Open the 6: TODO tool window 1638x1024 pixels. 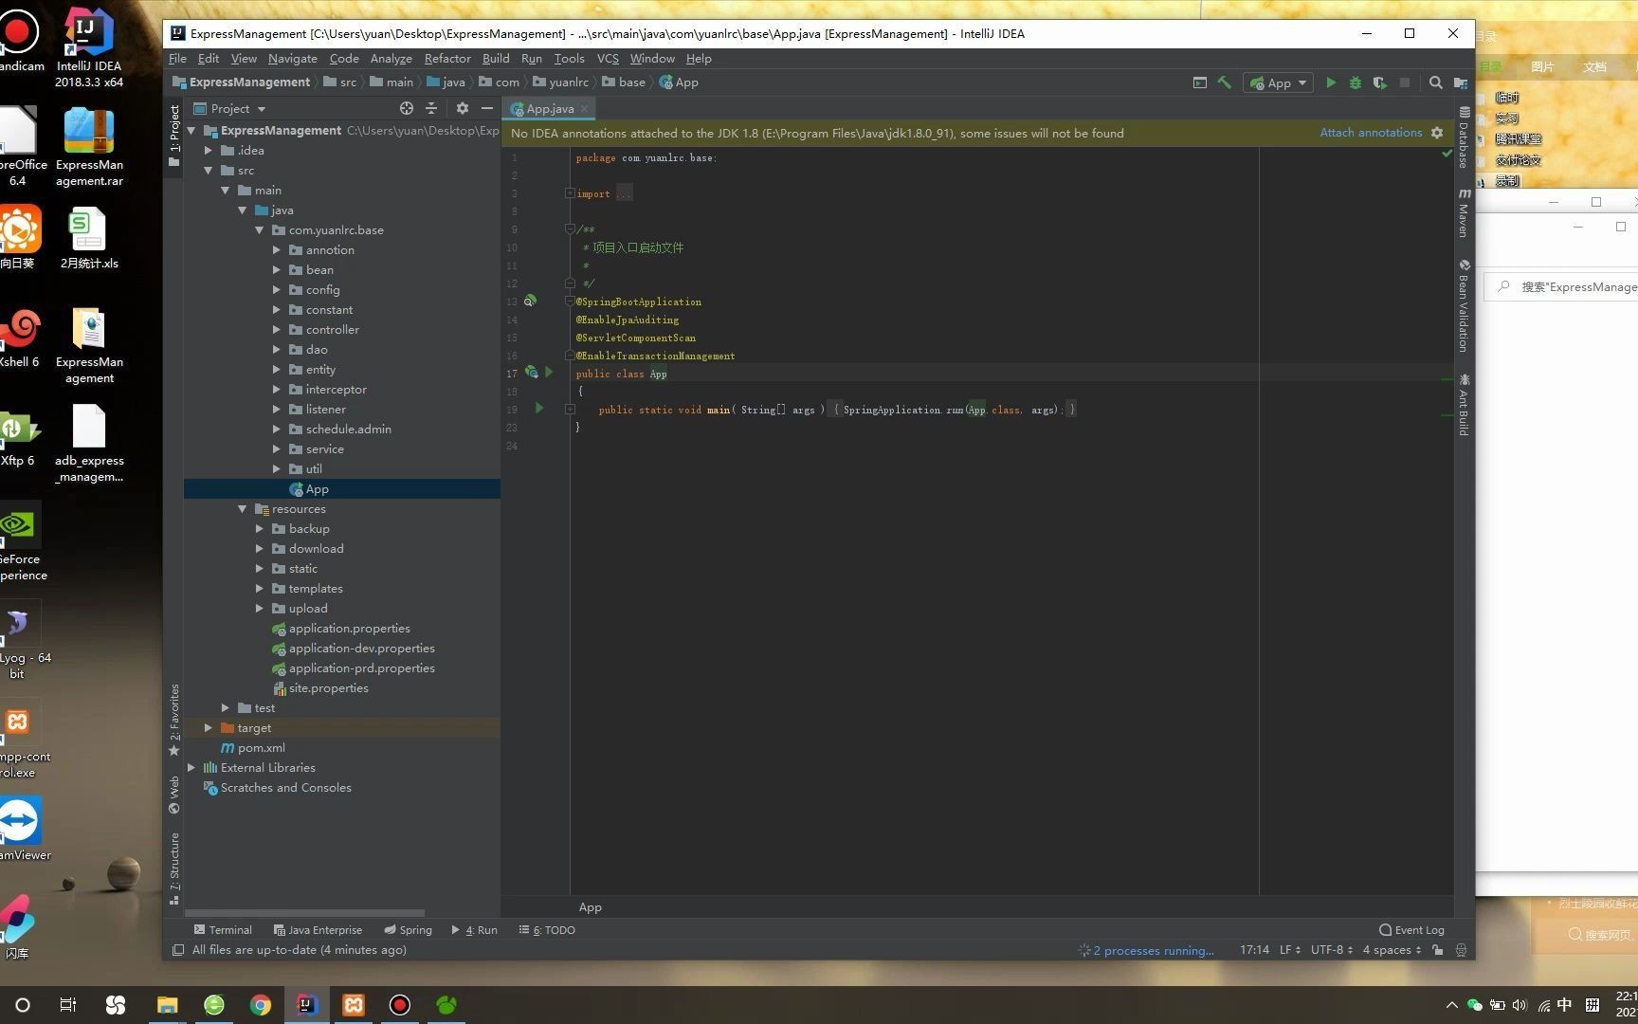548,930
